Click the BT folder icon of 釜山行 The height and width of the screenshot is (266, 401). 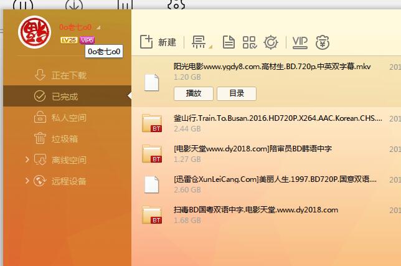152,123
